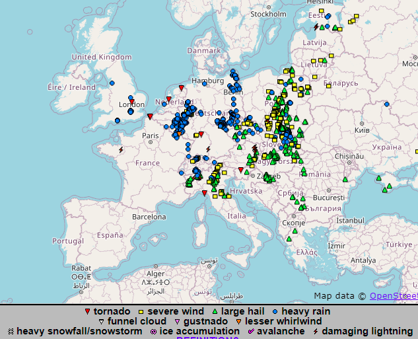Open topmost severe wind marker east of Eesti
418x339 pixels.
coord(357,17)
